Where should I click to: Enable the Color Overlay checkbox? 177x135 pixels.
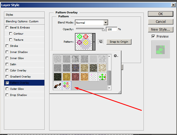click(7, 70)
